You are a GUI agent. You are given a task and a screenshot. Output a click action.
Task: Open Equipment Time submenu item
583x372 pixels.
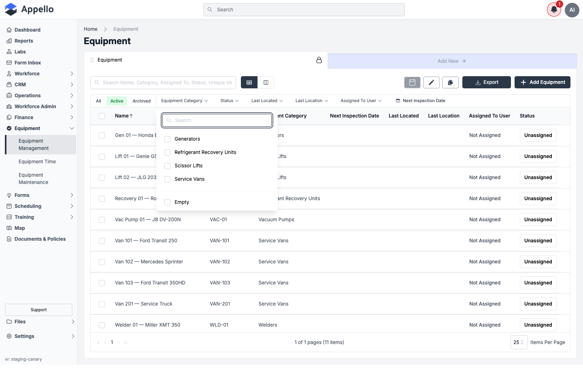point(37,162)
